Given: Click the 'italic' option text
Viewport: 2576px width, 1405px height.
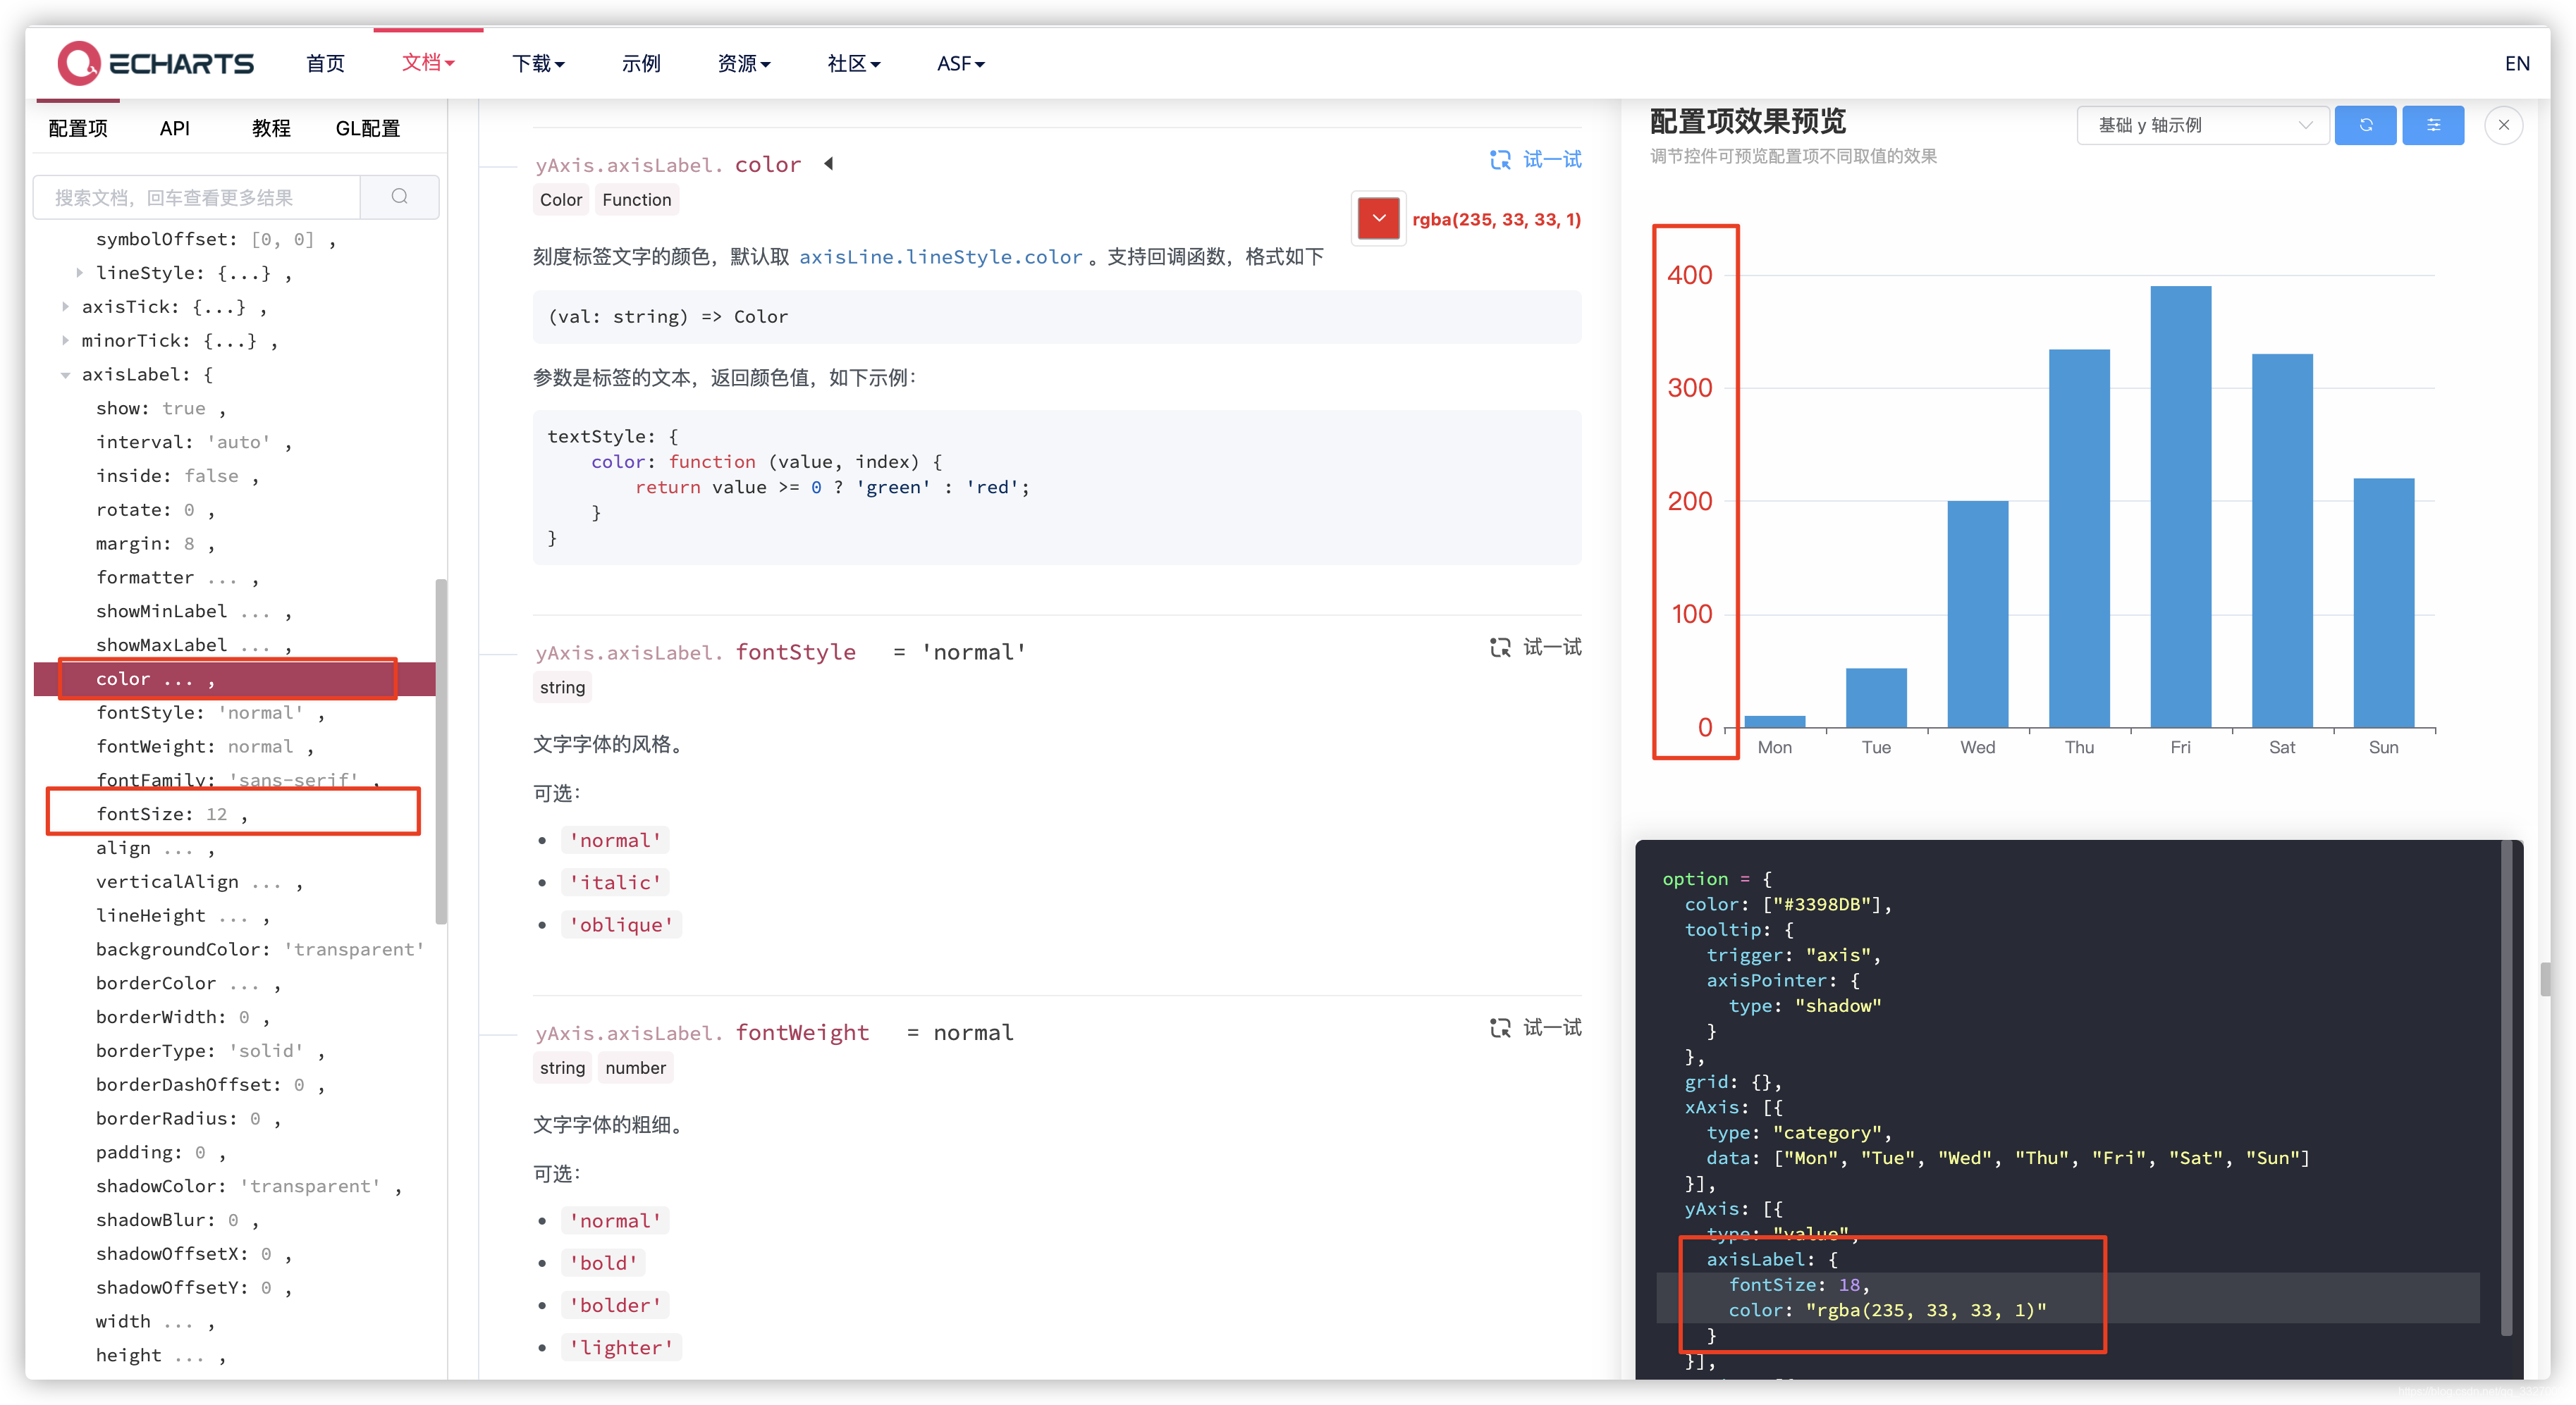Looking at the screenshot, I should pyautogui.click(x=615, y=882).
